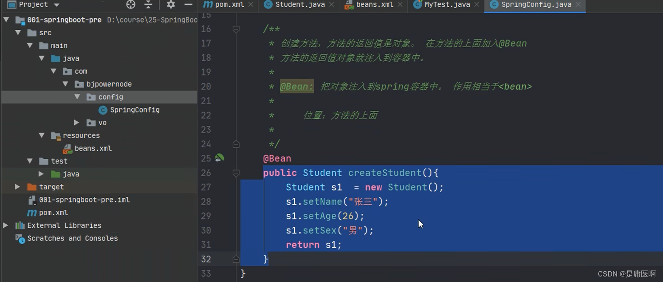The image size is (663, 282).
Task: Collapse the main folder arrow
Action: coord(30,45)
